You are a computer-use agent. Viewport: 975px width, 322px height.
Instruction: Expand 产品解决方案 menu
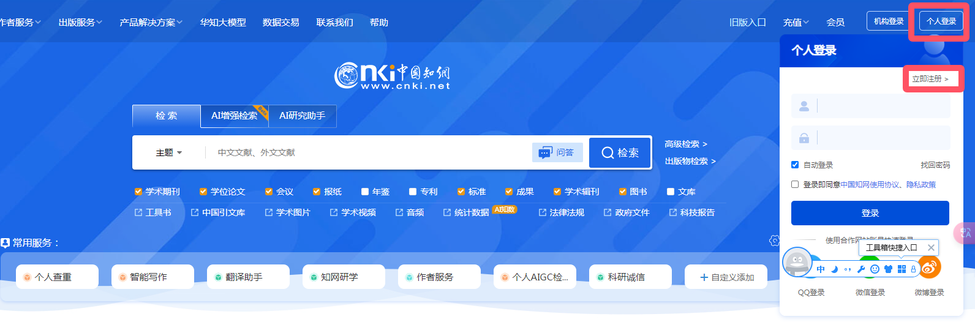[151, 22]
